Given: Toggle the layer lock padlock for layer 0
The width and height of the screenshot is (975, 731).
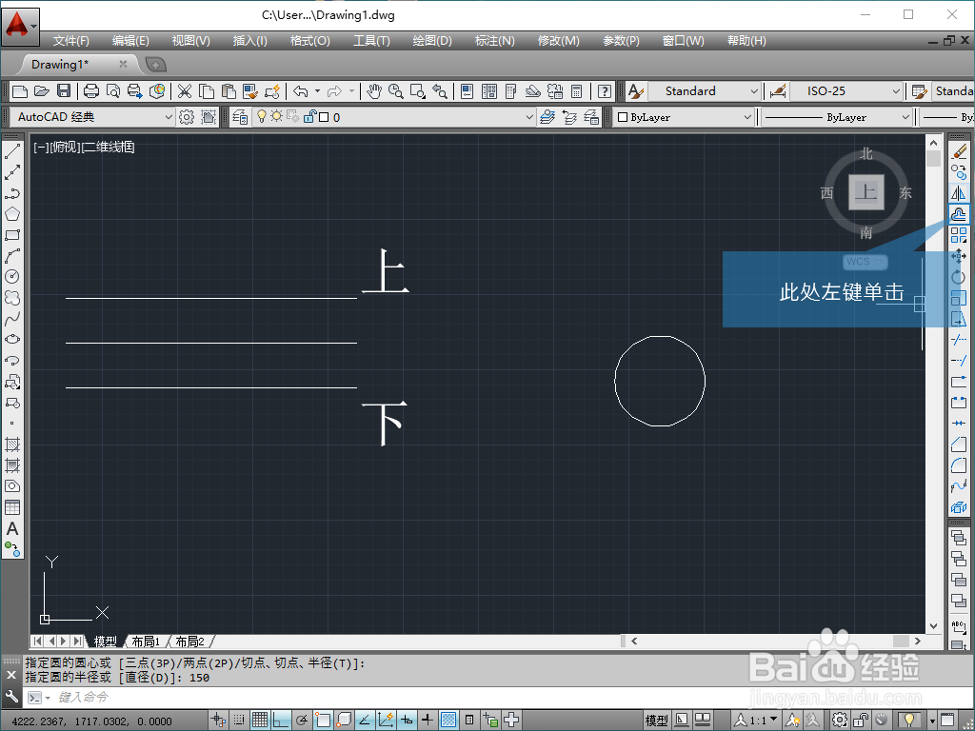Looking at the screenshot, I should (x=309, y=116).
